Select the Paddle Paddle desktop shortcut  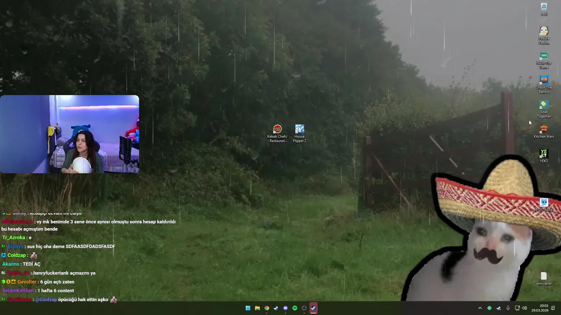544,35
